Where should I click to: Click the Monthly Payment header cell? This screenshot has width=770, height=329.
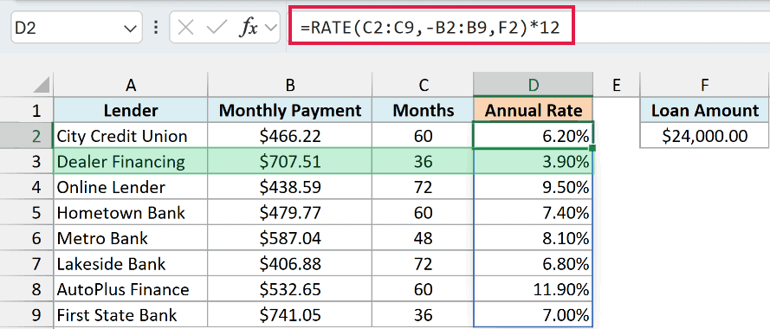coord(290,111)
